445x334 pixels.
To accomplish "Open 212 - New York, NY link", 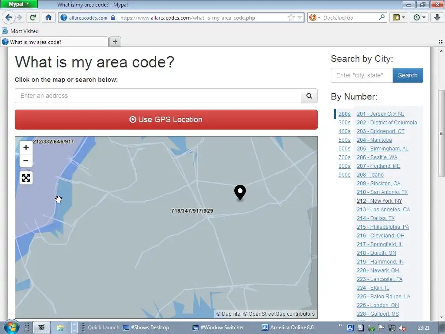I will coord(379,201).
